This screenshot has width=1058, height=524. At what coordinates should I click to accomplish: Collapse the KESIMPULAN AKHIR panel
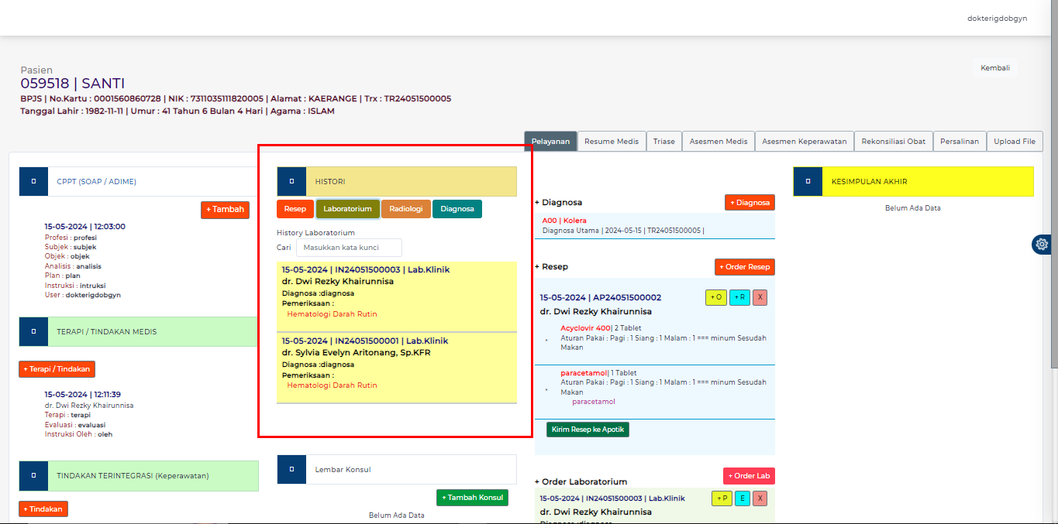coord(808,180)
